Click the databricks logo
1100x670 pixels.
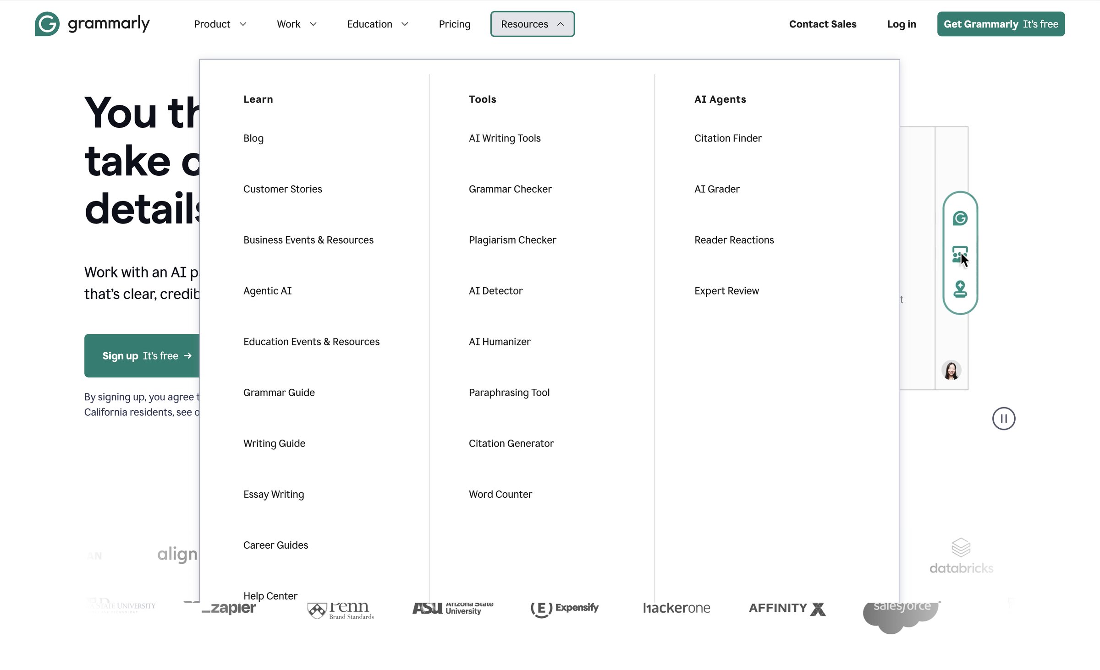(x=961, y=556)
